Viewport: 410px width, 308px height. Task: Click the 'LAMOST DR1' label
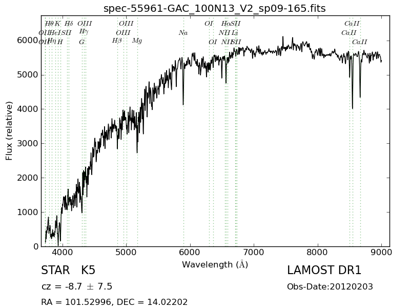coord(324,271)
